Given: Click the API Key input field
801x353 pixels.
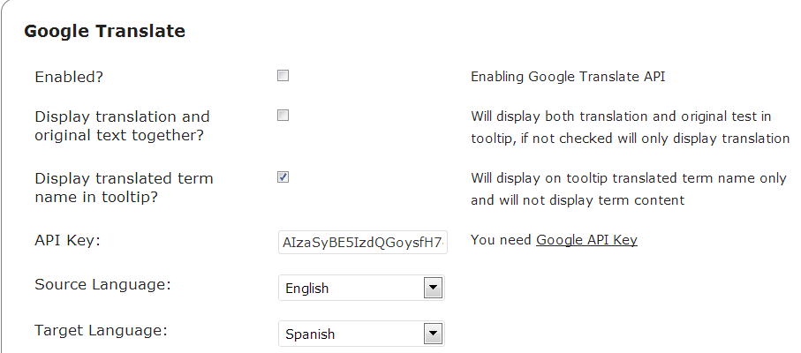Looking at the screenshot, I should (363, 241).
